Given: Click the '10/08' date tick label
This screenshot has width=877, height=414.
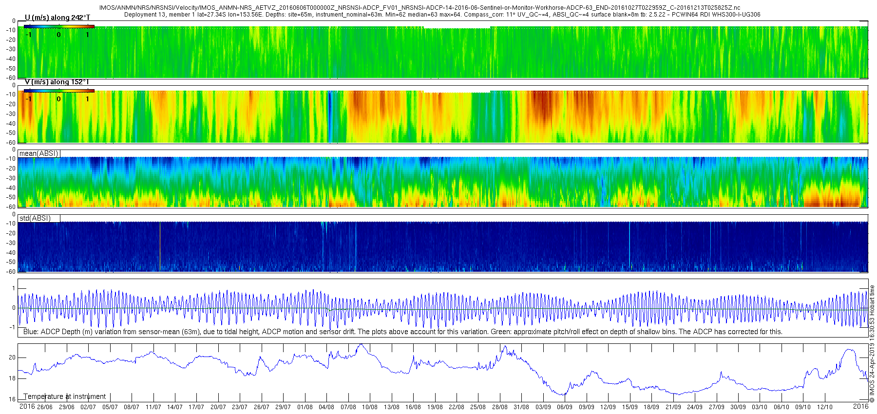Looking at the screenshot, I should 370,407.
